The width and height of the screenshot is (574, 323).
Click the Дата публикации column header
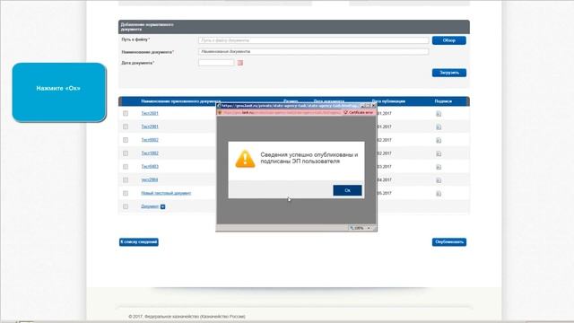pos(388,101)
